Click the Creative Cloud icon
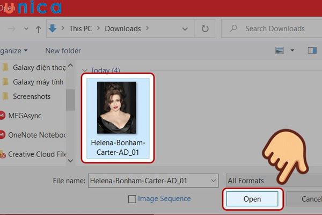This screenshot has height=215, width=322. coord(3,154)
